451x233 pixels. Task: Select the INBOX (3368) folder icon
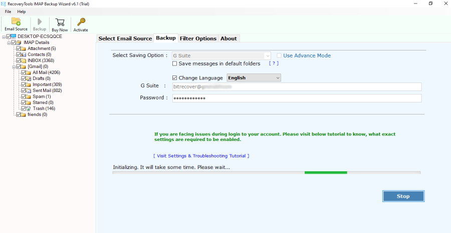[24, 60]
